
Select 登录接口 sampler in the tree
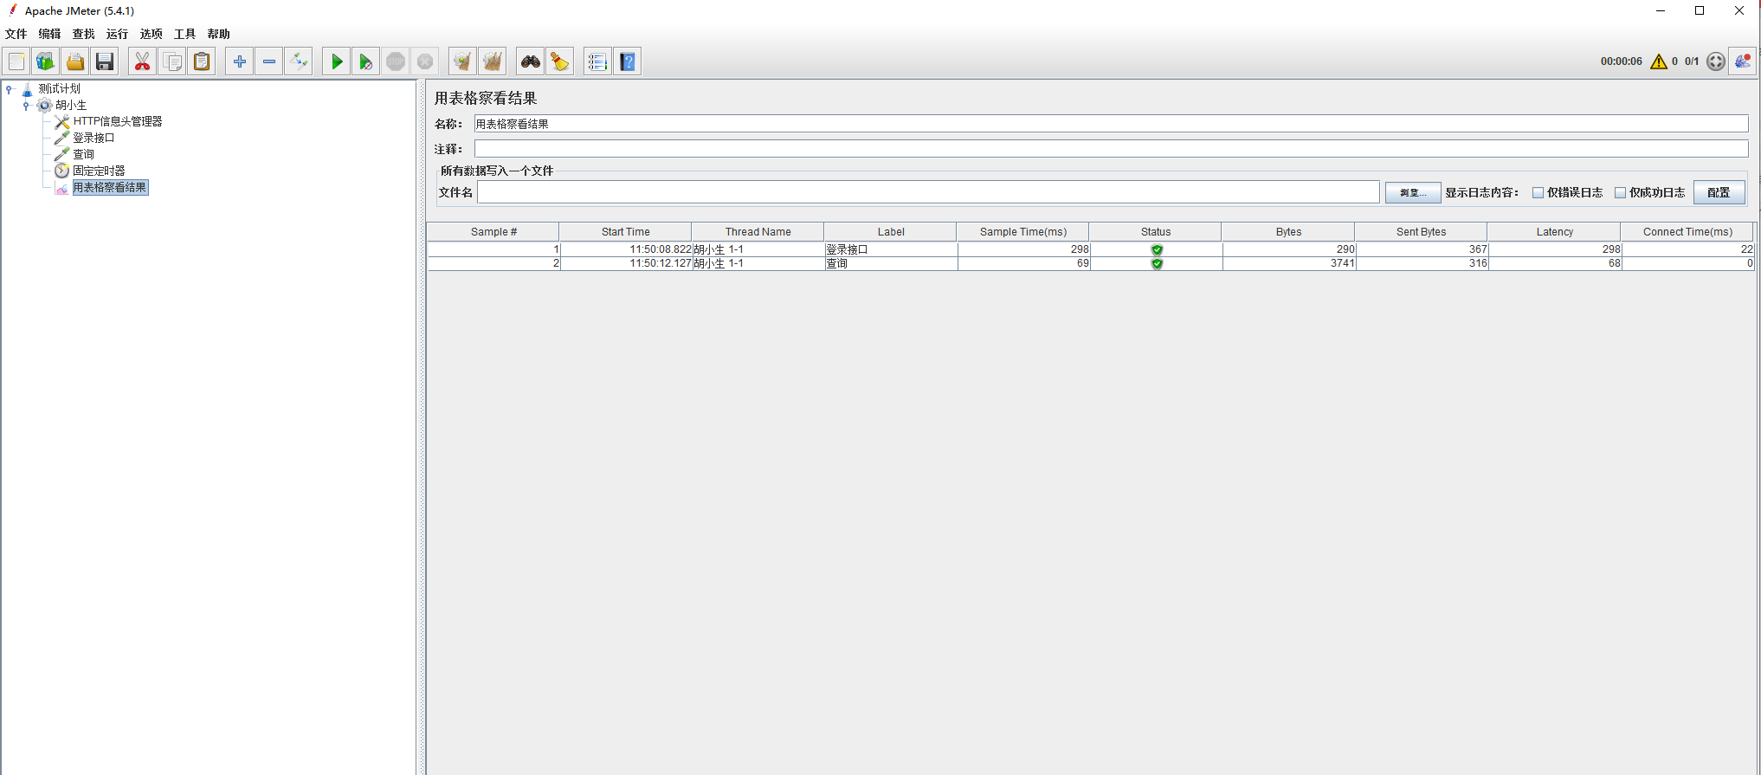[x=94, y=138]
